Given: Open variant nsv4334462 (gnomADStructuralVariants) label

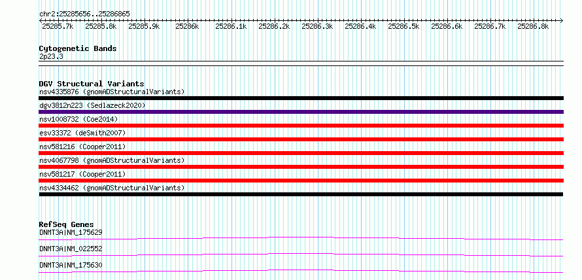Looking at the screenshot, I should pos(112,188).
